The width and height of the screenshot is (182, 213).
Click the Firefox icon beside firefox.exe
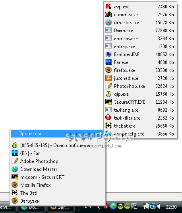[108, 70]
